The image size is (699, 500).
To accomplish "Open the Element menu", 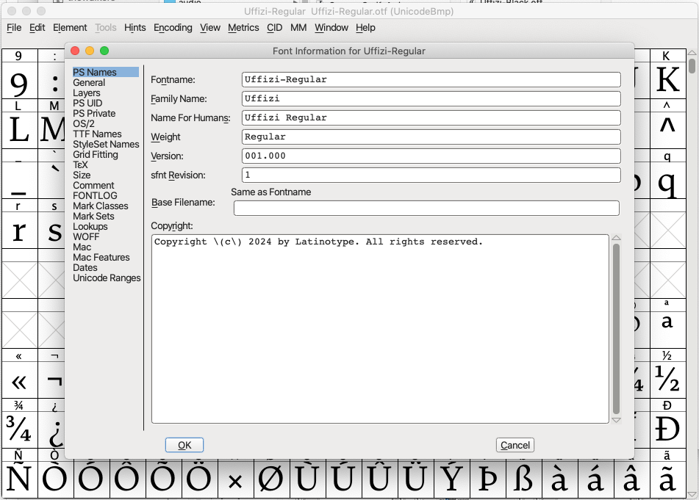I will [70, 28].
